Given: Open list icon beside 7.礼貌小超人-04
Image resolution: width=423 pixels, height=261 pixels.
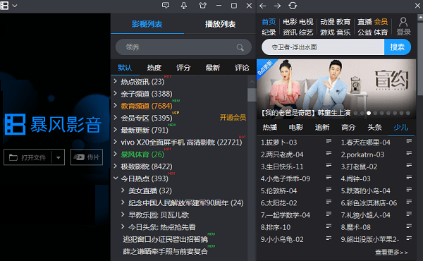Looking at the screenshot, I should point(409,214).
